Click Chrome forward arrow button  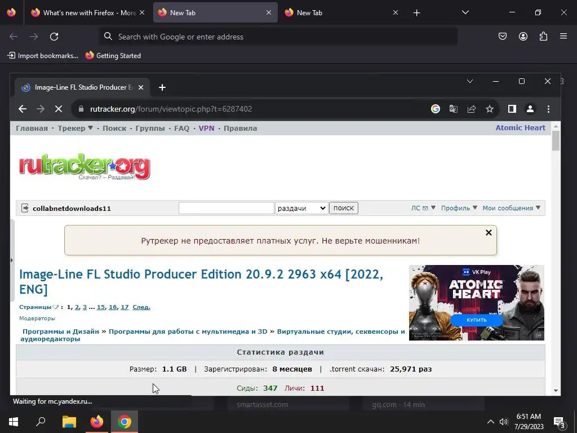coord(41,109)
